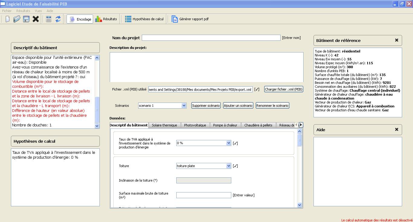
Task: Click the [Entrer valeur] hint next to surface field
Action: [x=244, y=195]
